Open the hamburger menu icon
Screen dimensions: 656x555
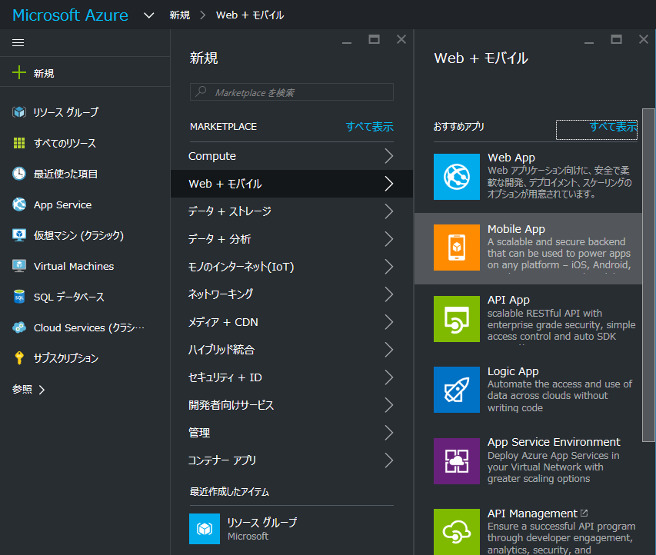(x=18, y=42)
